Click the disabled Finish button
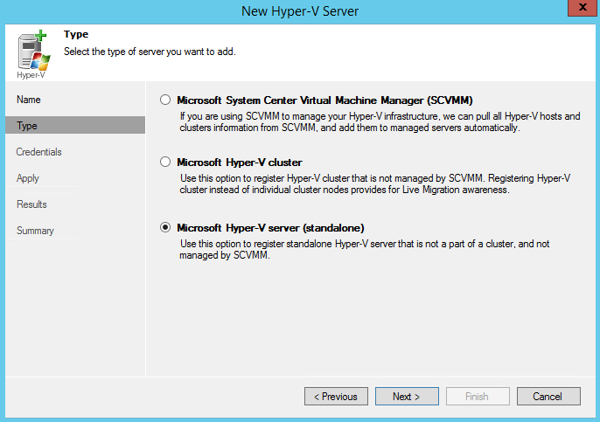Screen dimensions: 600x422 (x=478, y=397)
